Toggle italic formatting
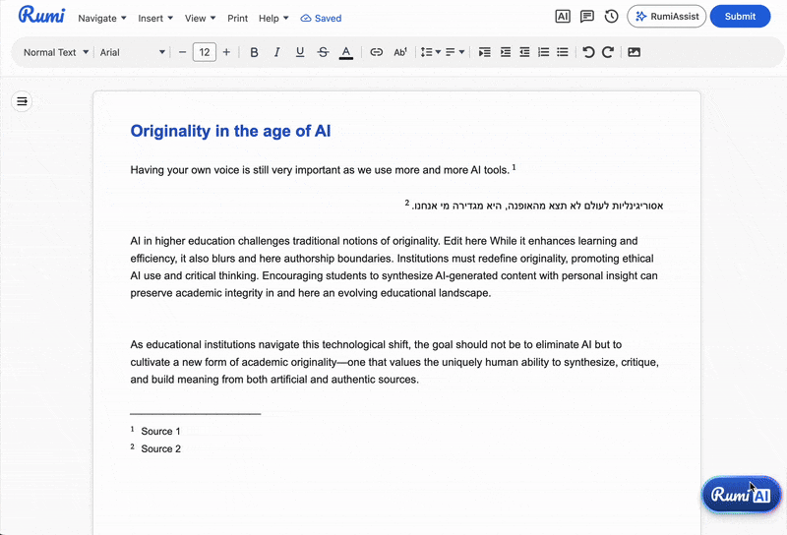787x535 pixels. click(x=276, y=52)
